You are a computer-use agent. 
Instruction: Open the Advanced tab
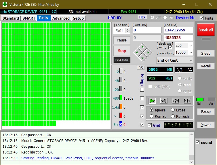61,18
